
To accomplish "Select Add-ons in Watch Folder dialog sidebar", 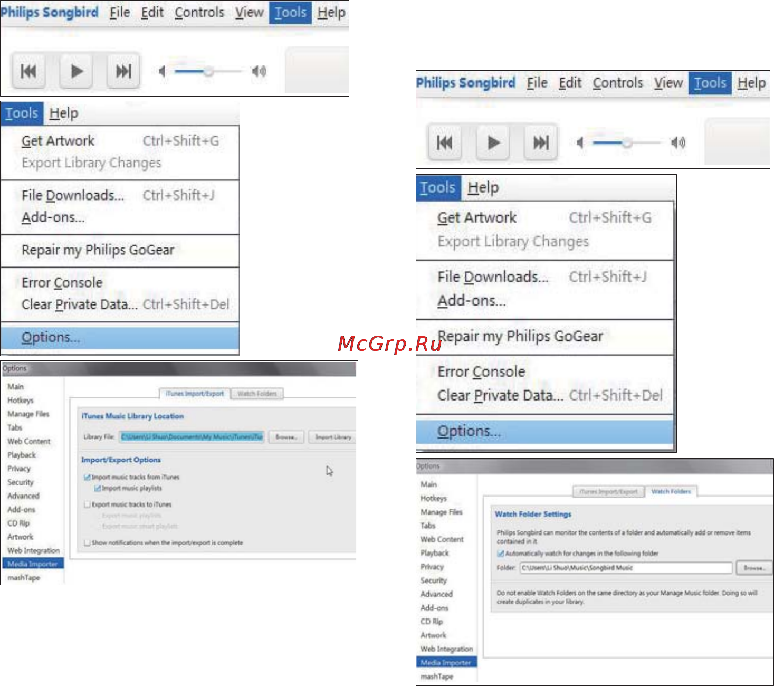I will (434, 608).
